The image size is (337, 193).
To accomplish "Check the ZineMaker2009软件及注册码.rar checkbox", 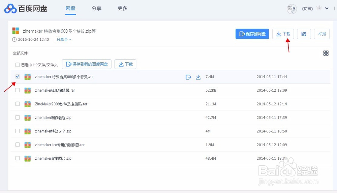I will (18, 104).
